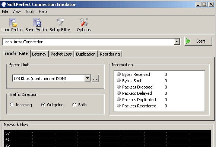Switch to the Duplication tab
216x147 pixels.
point(86,54)
